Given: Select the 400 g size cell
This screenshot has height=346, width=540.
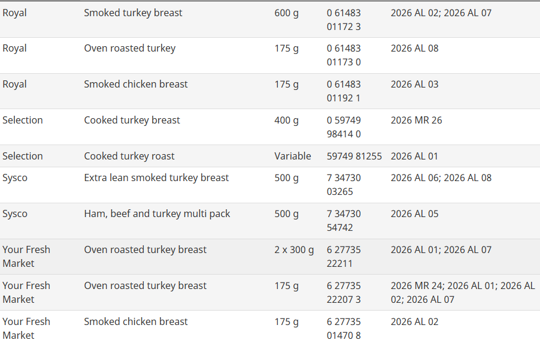Looking at the screenshot, I should pyautogui.click(x=287, y=120).
